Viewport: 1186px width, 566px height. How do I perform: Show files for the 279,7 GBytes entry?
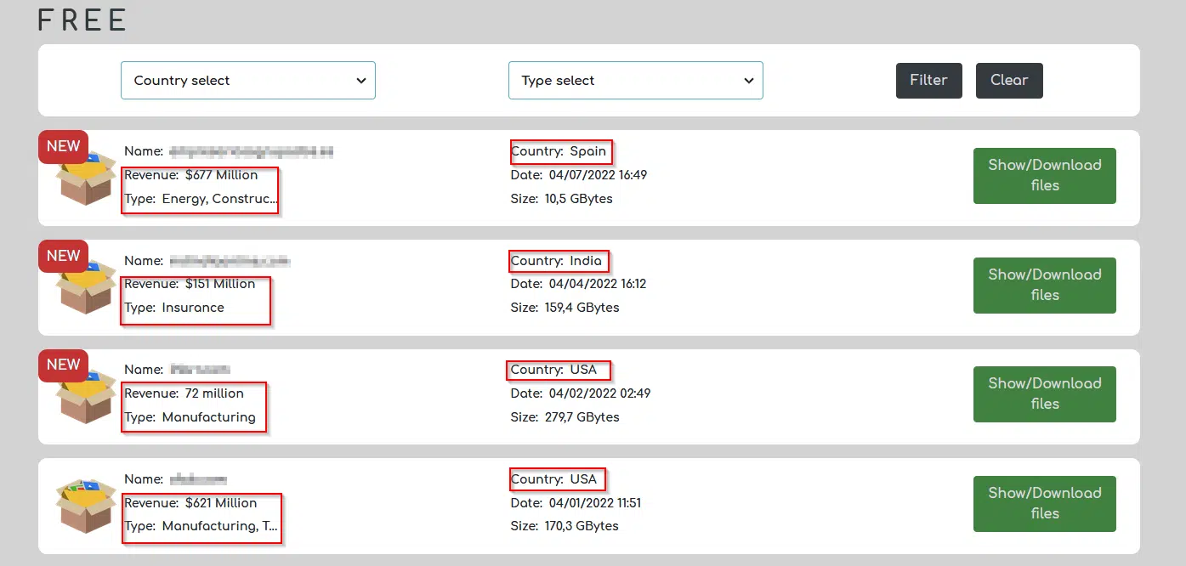click(1044, 394)
